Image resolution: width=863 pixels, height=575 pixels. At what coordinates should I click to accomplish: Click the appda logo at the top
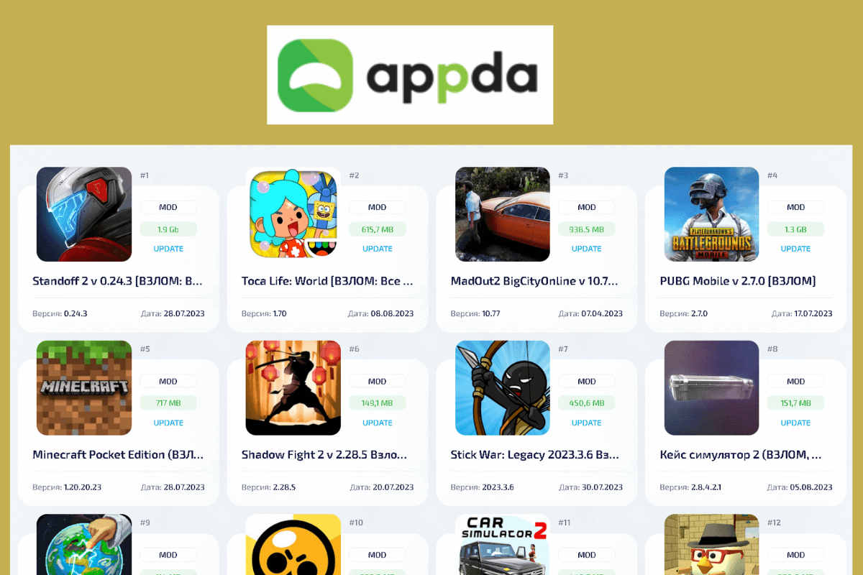coord(410,75)
